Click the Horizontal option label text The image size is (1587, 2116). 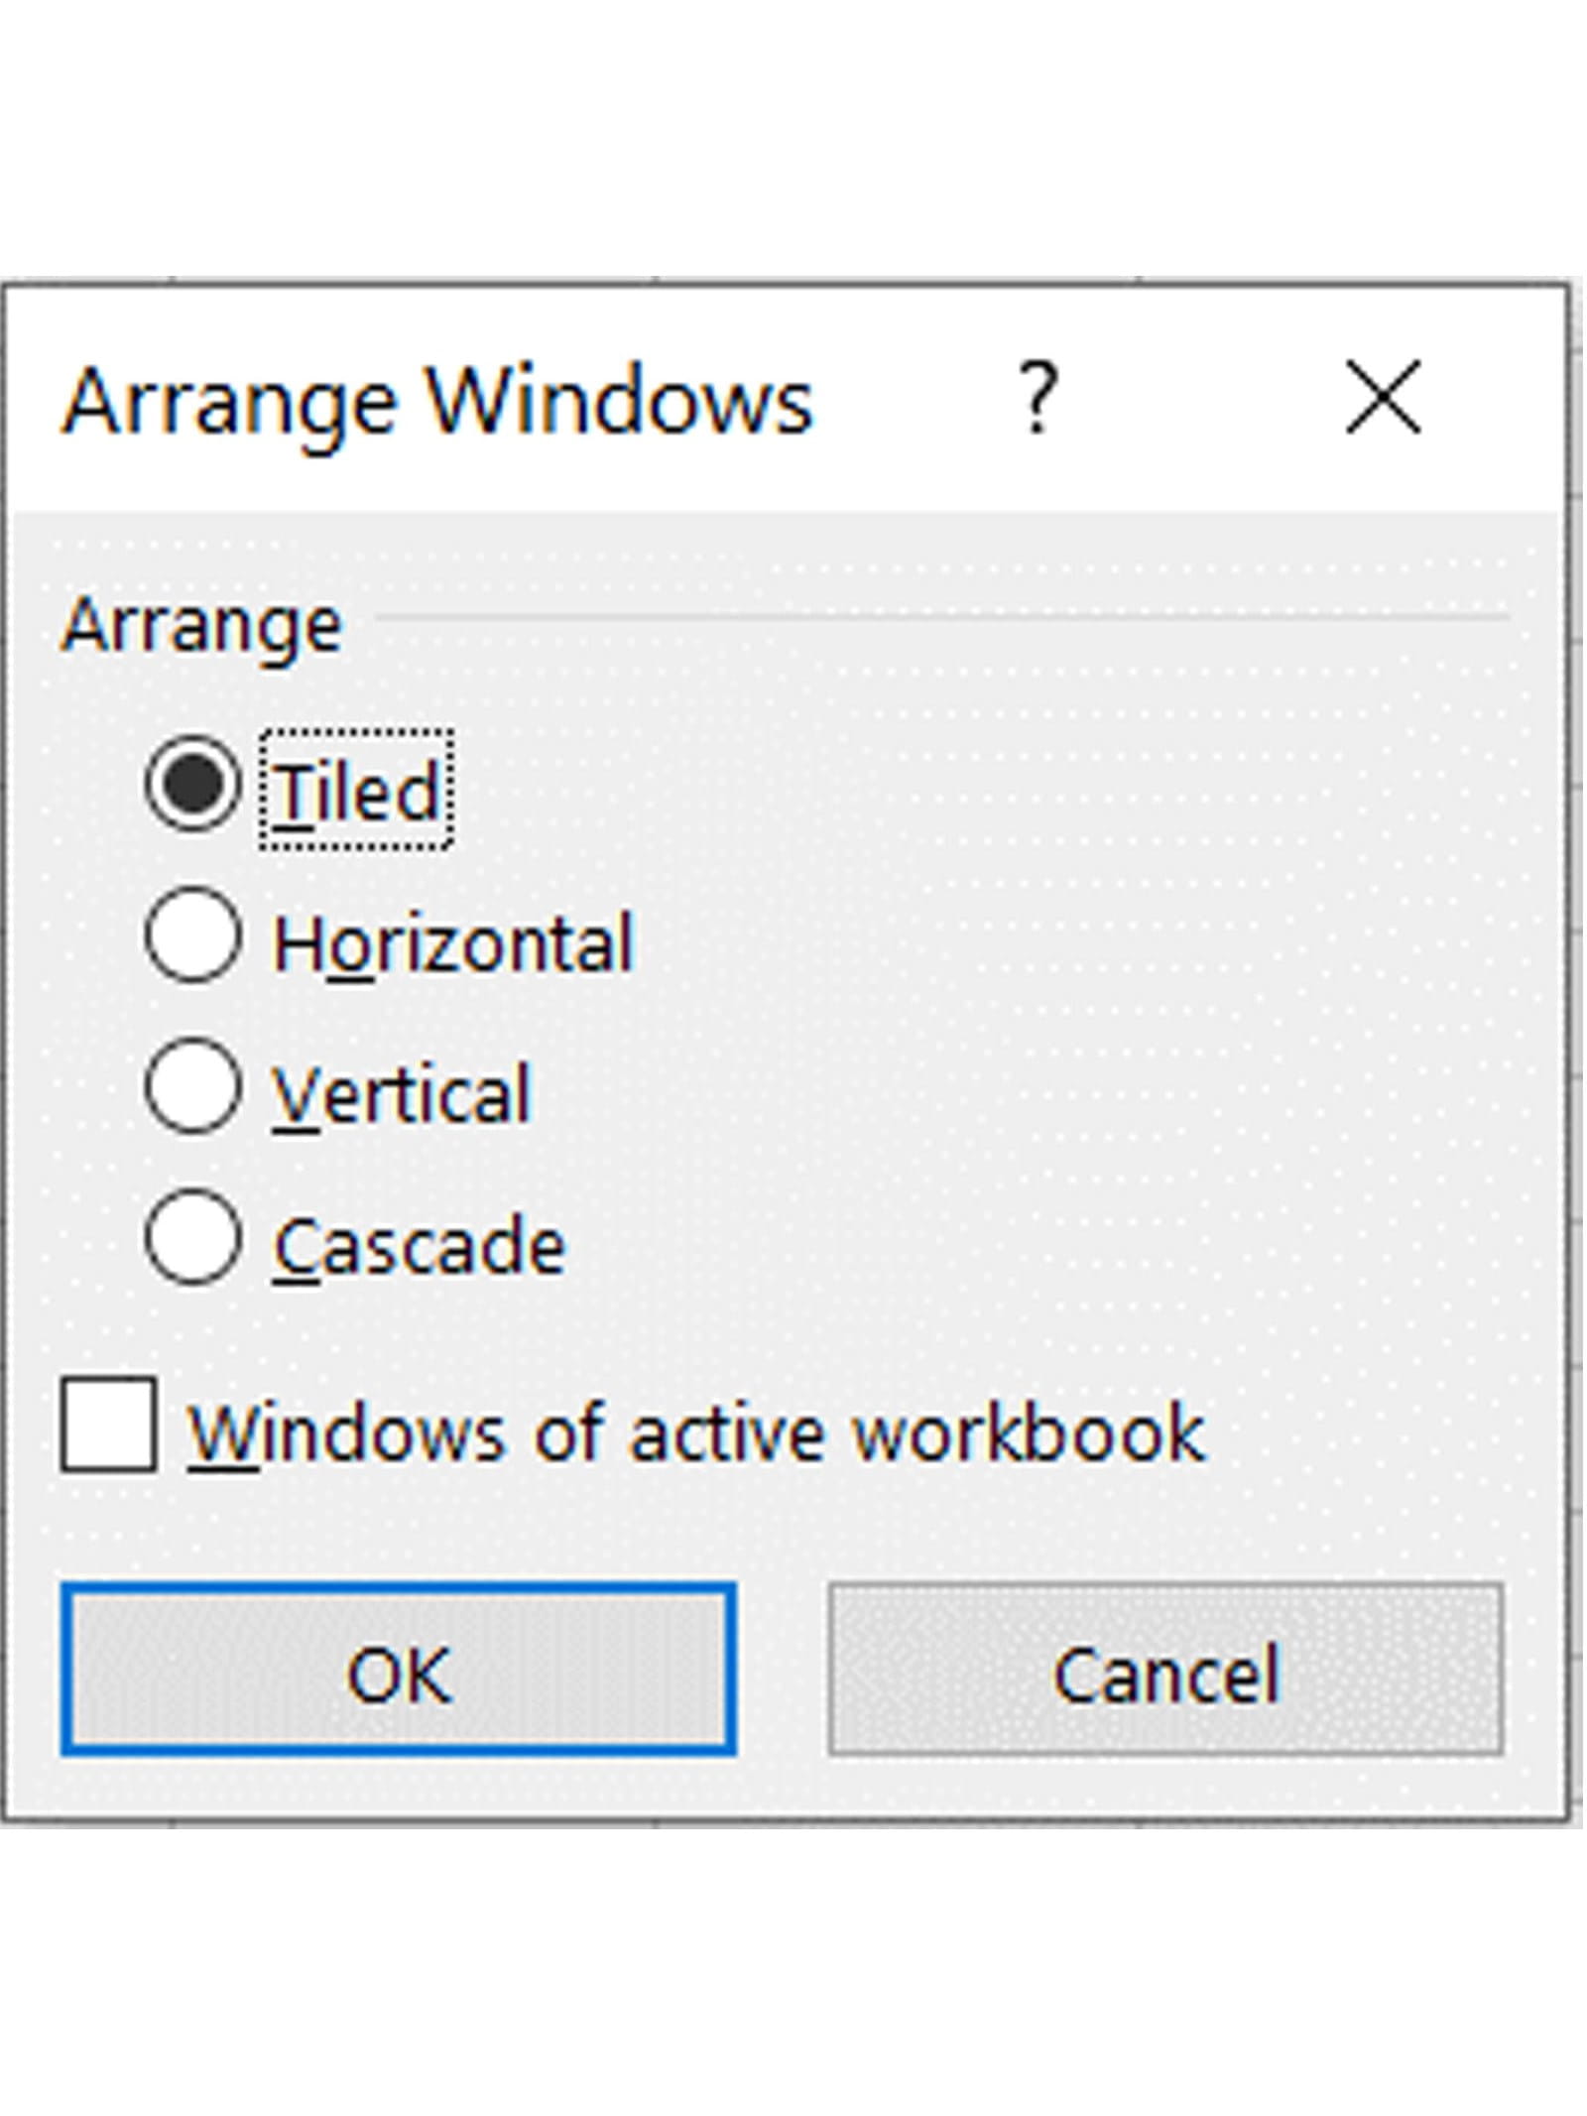tap(452, 942)
